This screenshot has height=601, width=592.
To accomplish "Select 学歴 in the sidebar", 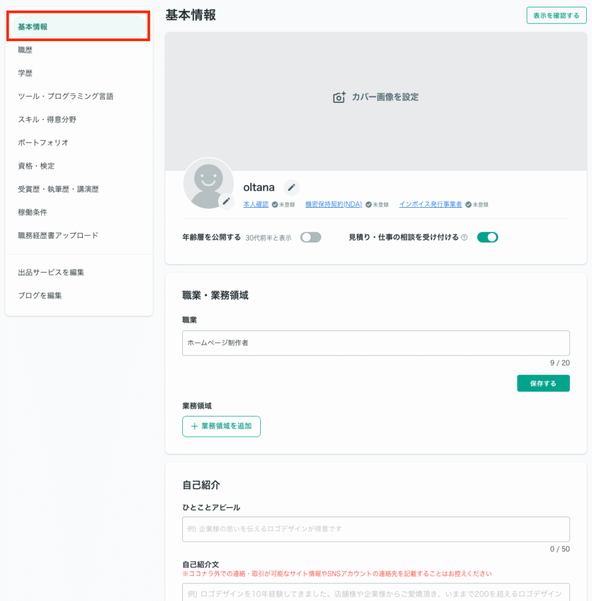I will 25,73.
